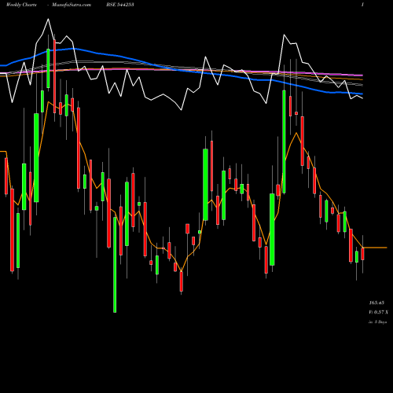Click the 'Weekly Charts' title text
Image resolution: width=393 pixels, height=393 pixels.
(21, 5)
